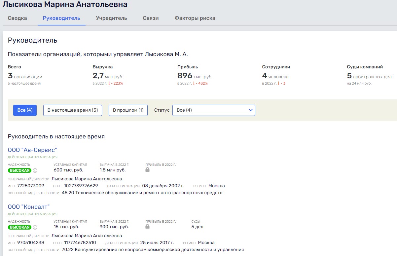This screenshot has height=256, width=397.
Task: Click director name Лысикова Марина Анатольевна under Ав-Сервис
Action: [87, 179]
